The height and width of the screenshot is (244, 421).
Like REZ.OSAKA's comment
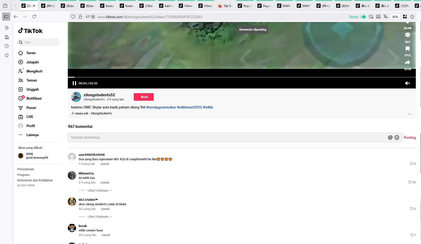coord(411,209)
